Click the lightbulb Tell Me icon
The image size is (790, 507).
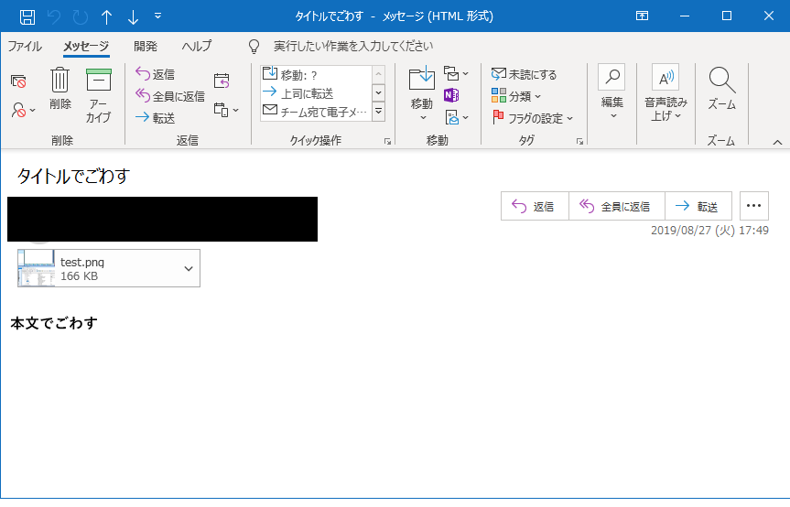pyautogui.click(x=254, y=47)
